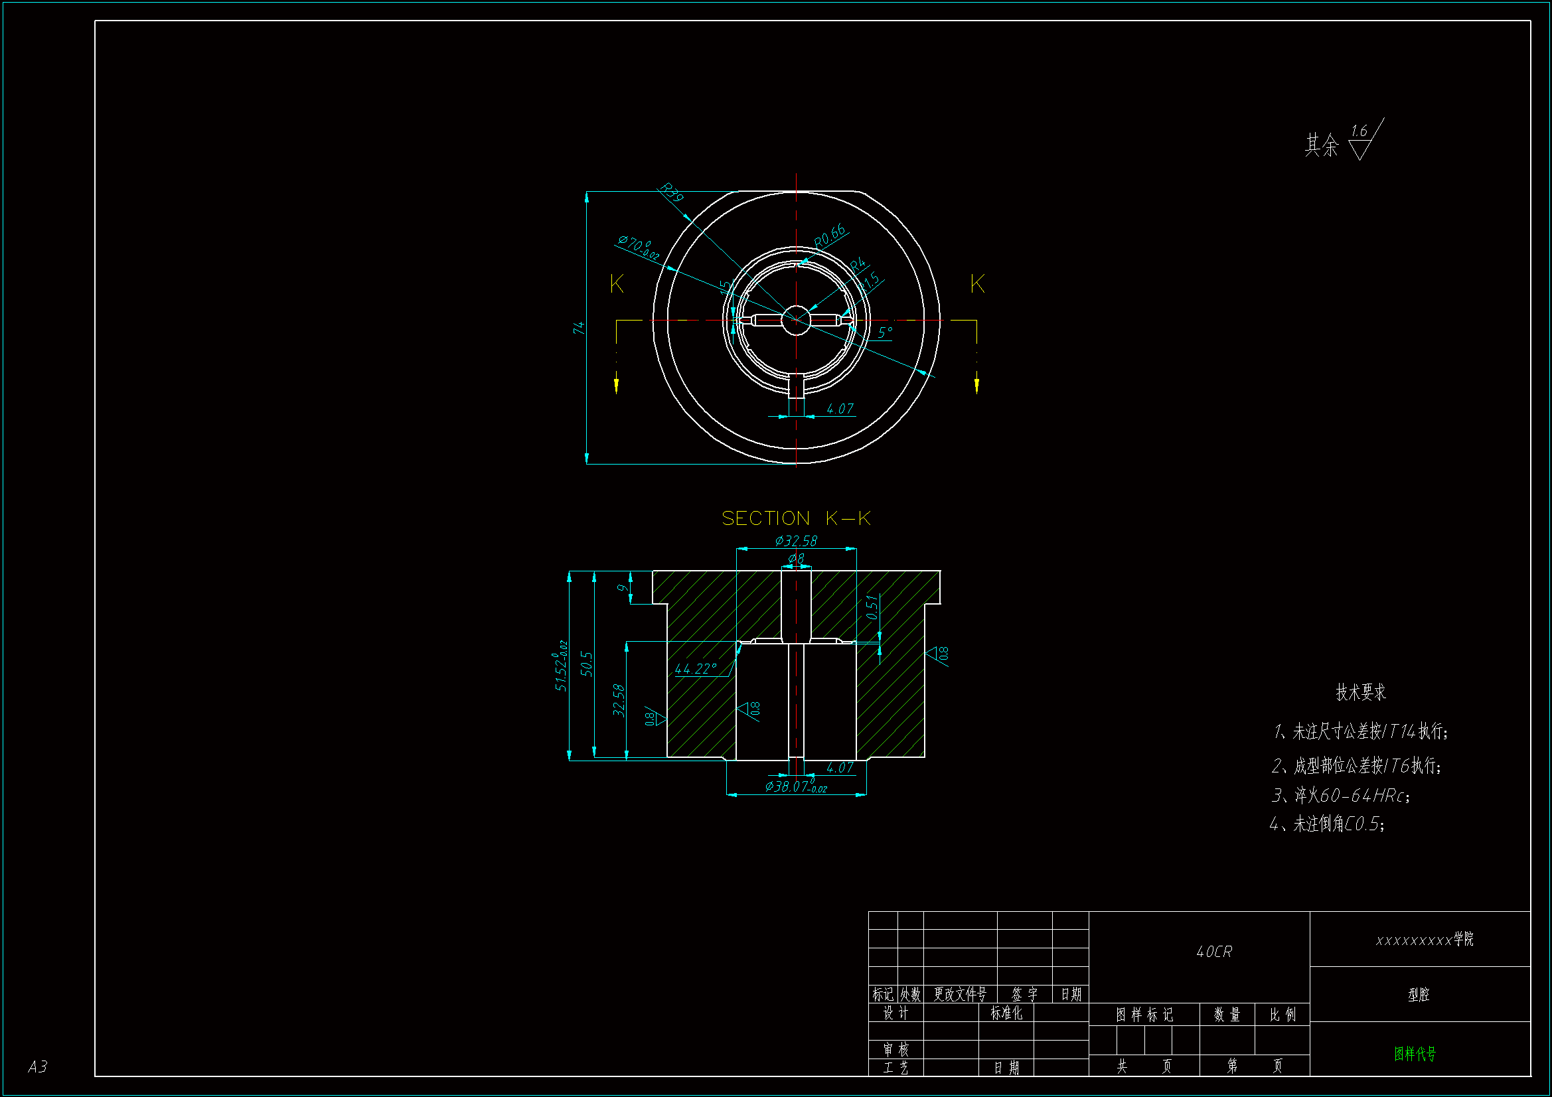1552x1097 pixels.
Task: Click the 淬火60-64HRc requirement line
Action: point(1341,796)
